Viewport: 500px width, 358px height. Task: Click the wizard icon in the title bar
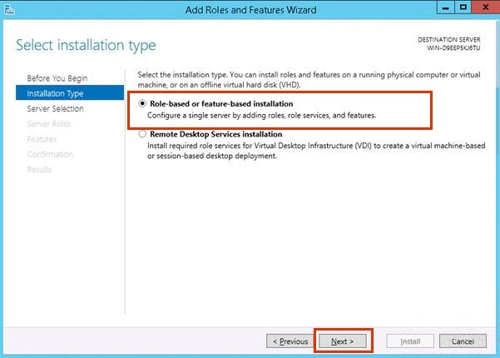click(9, 9)
